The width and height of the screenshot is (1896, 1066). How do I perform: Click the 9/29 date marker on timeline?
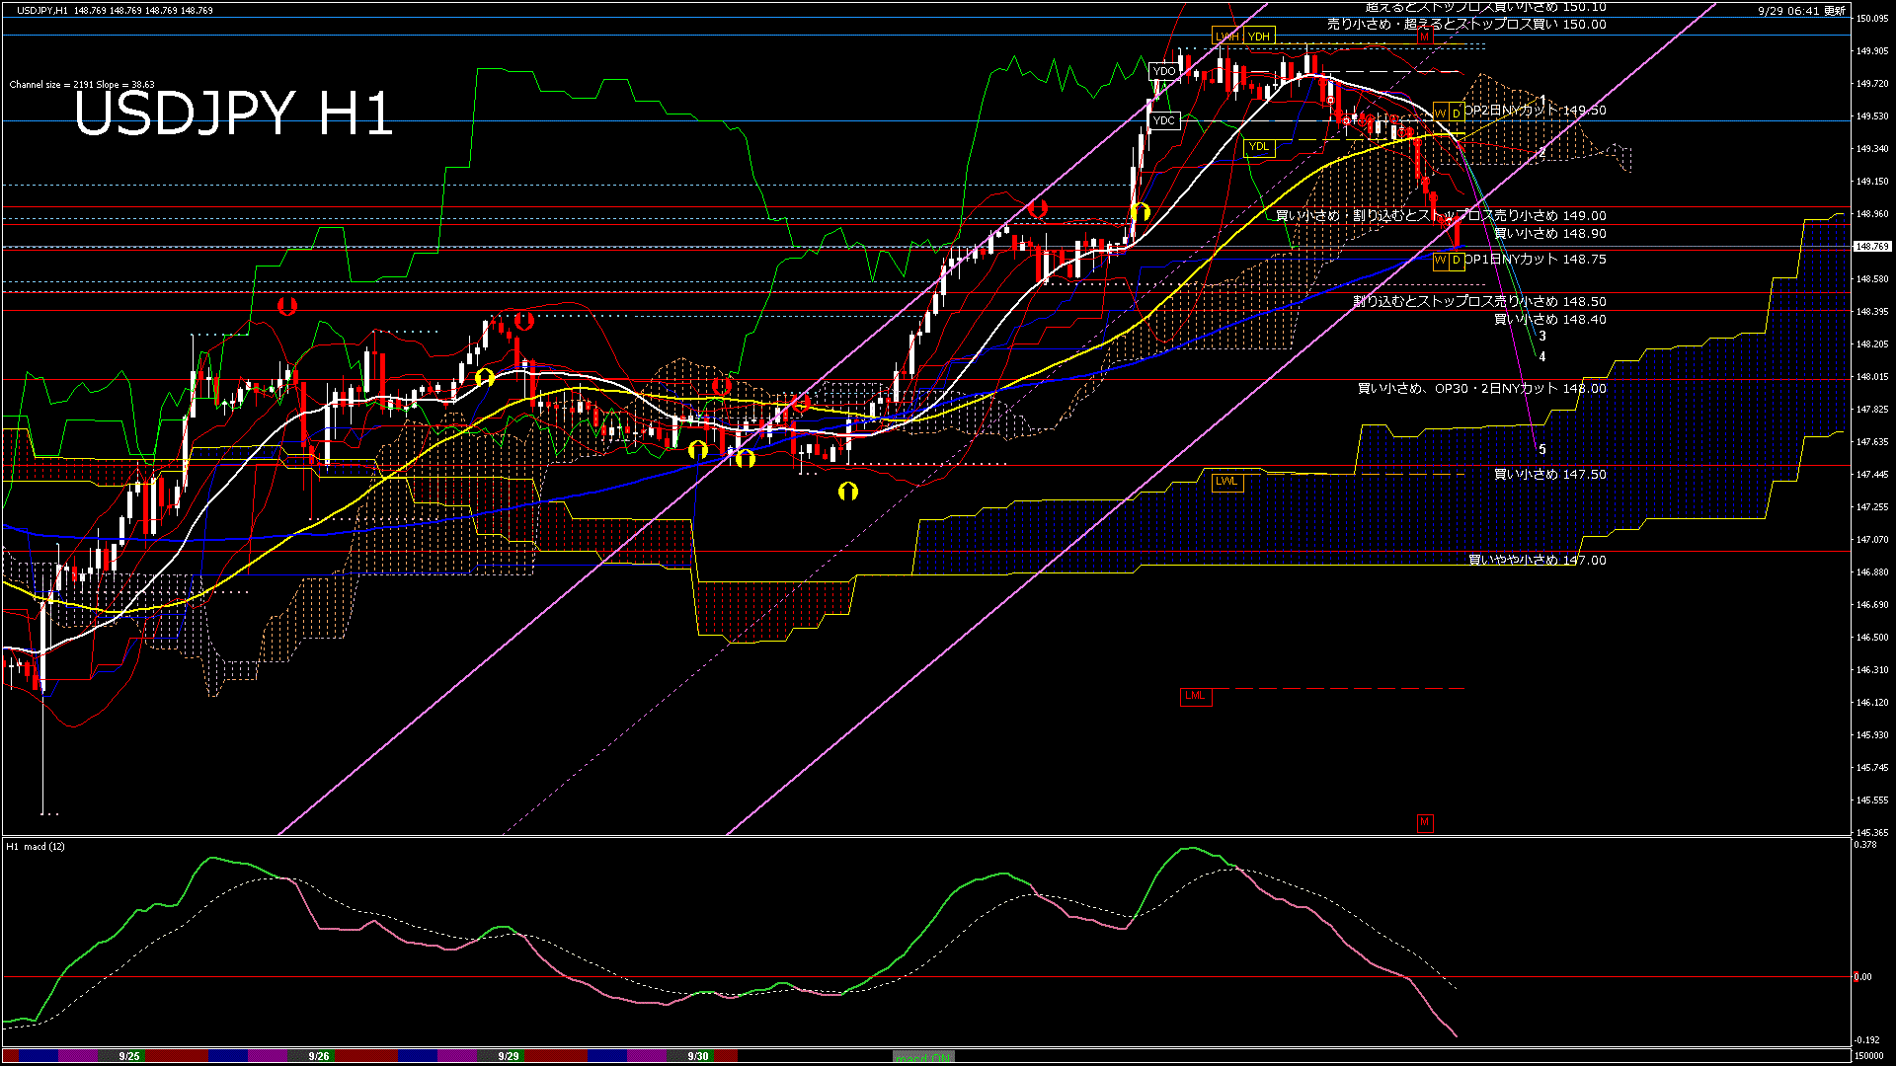(509, 1056)
